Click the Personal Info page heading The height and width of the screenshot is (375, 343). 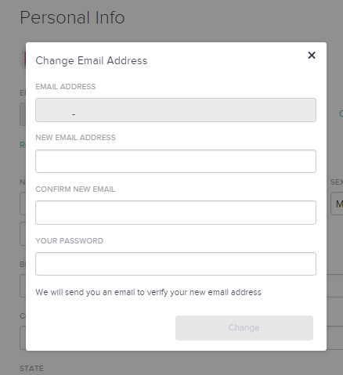(72, 17)
